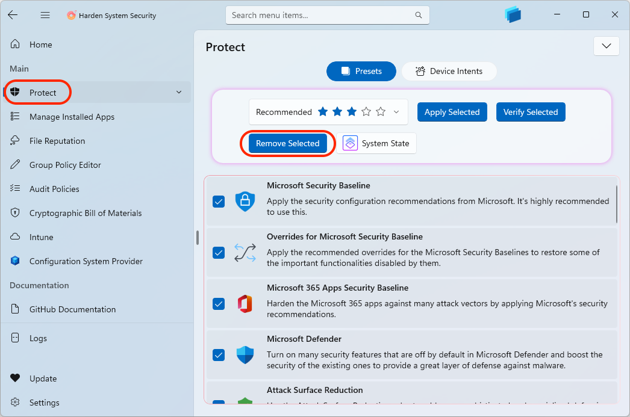
Task: Click the Harden System Security app logo
Action: [x=71, y=15]
